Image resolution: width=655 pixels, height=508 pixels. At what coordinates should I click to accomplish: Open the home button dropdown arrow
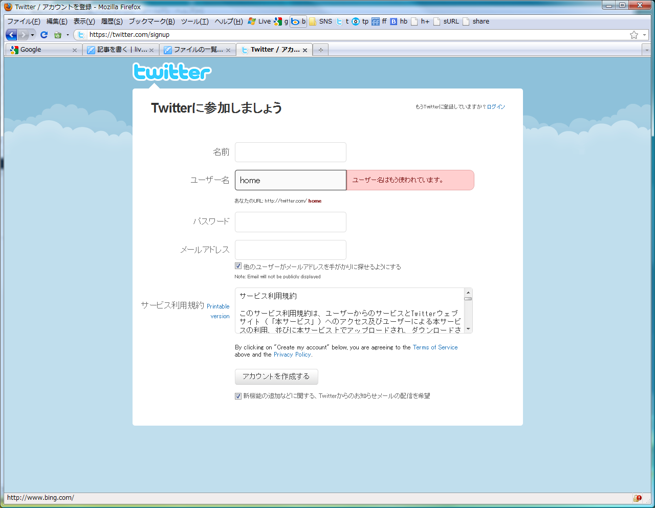pyautogui.click(x=68, y=35)
